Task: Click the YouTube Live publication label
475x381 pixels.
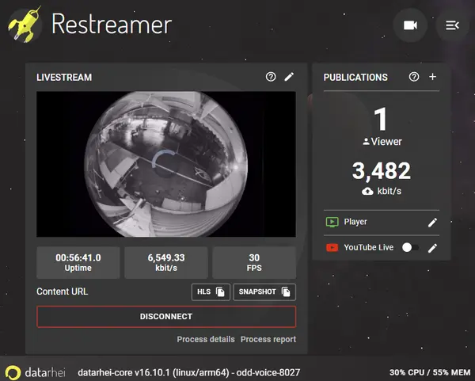Action: pyautogui.click(x=369, y=247)
